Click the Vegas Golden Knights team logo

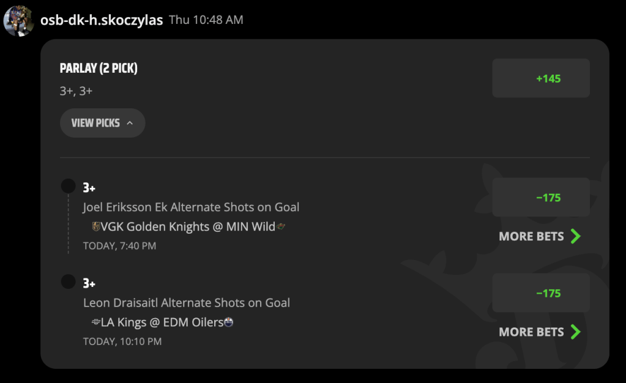coord(96,226)
